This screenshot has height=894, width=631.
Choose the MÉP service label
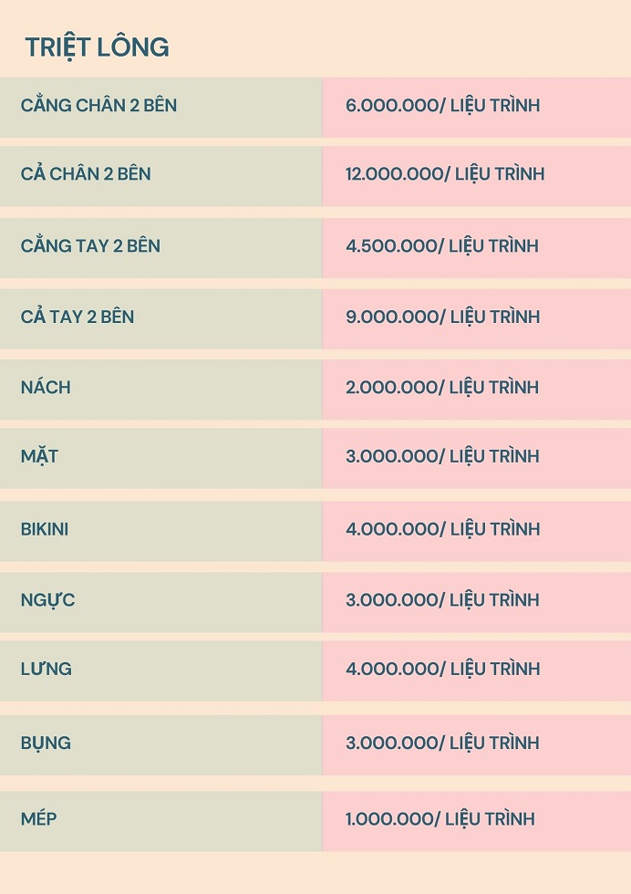pyautogui.click(x=38, y=819)
